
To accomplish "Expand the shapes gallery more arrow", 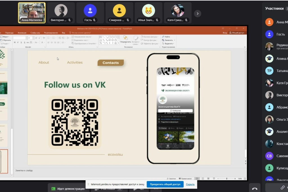I will point(118,43).
